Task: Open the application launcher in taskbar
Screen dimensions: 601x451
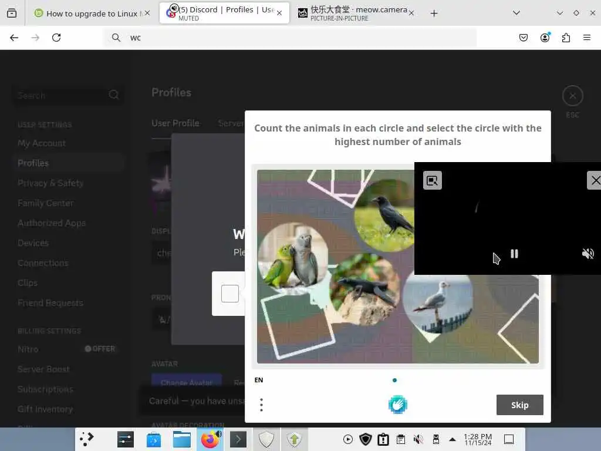Action: pos(87,439)
